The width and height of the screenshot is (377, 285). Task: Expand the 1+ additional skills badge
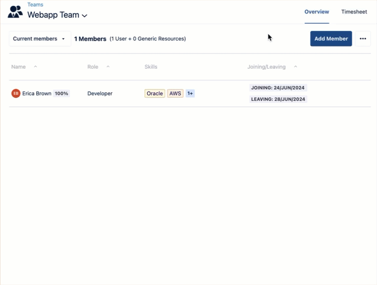click(x=190, y=93)
